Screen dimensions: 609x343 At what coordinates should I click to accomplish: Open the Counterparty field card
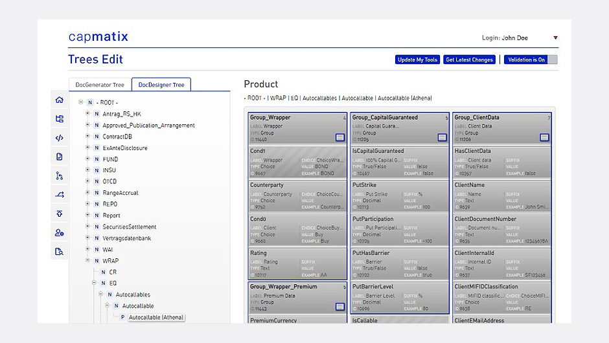(x=297, y=196)
